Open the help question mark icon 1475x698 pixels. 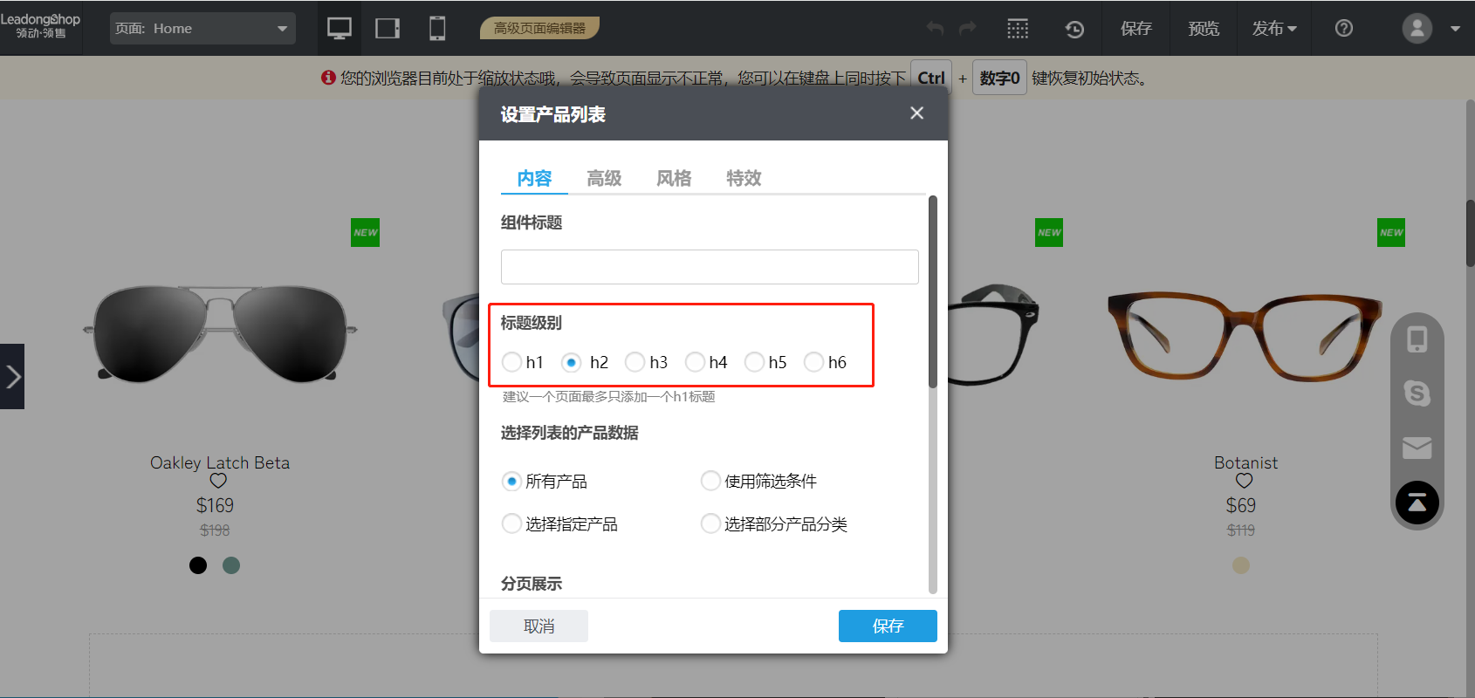[1344, 29]
